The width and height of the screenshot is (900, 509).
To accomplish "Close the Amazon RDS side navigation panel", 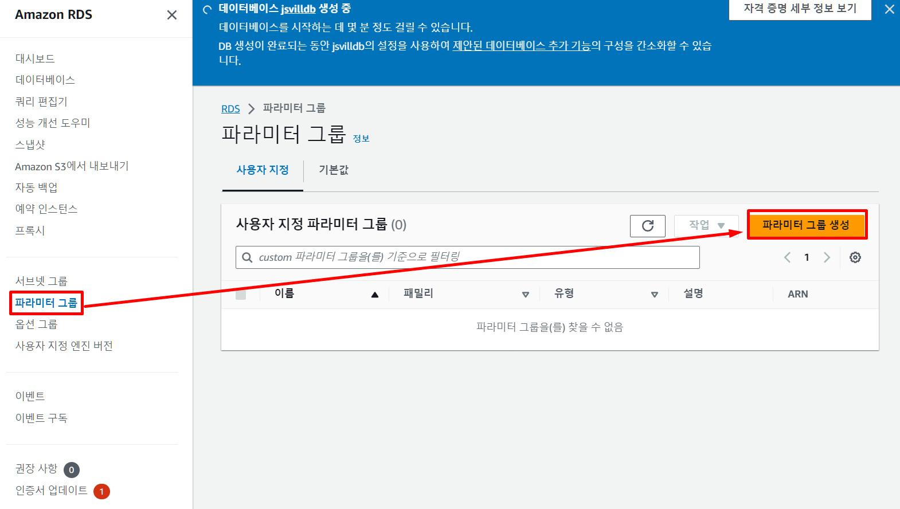I will tap(172, 15).
